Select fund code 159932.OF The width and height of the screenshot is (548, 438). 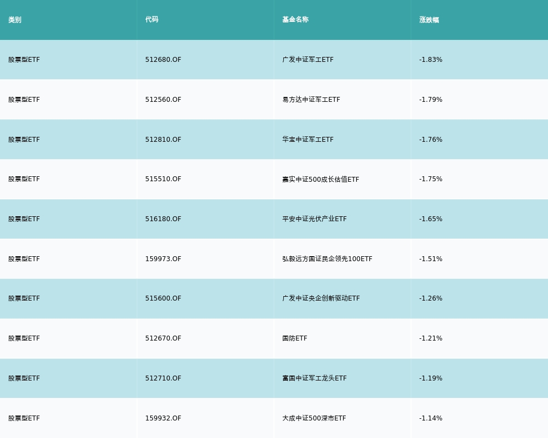[163, 418]
